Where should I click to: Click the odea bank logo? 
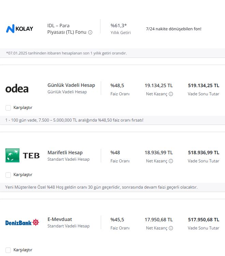[x=17, y=89]
